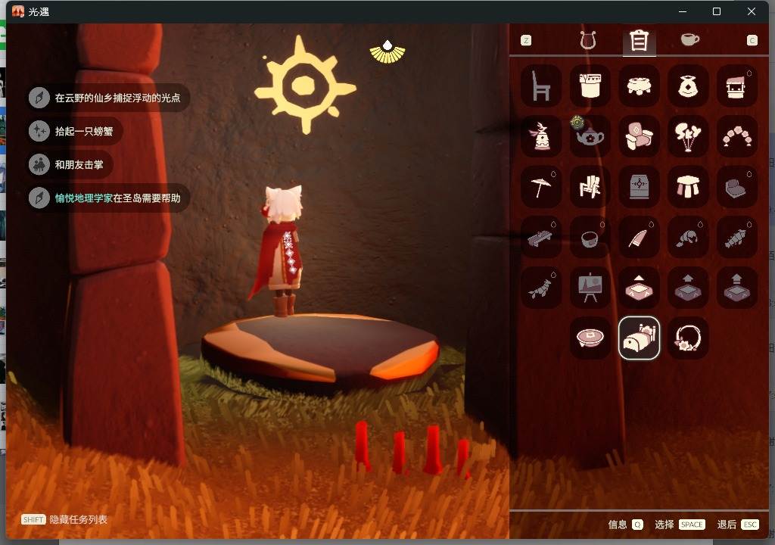
Task: Choose the slatted wooden lounge chair prop
Action: pos(590,186)
